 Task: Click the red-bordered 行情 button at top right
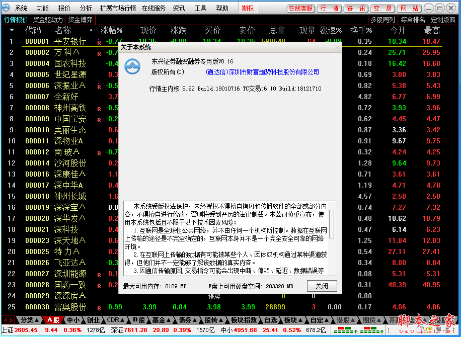329,8
